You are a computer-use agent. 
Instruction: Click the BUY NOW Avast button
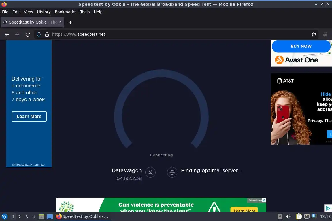[x=301, y=46]
